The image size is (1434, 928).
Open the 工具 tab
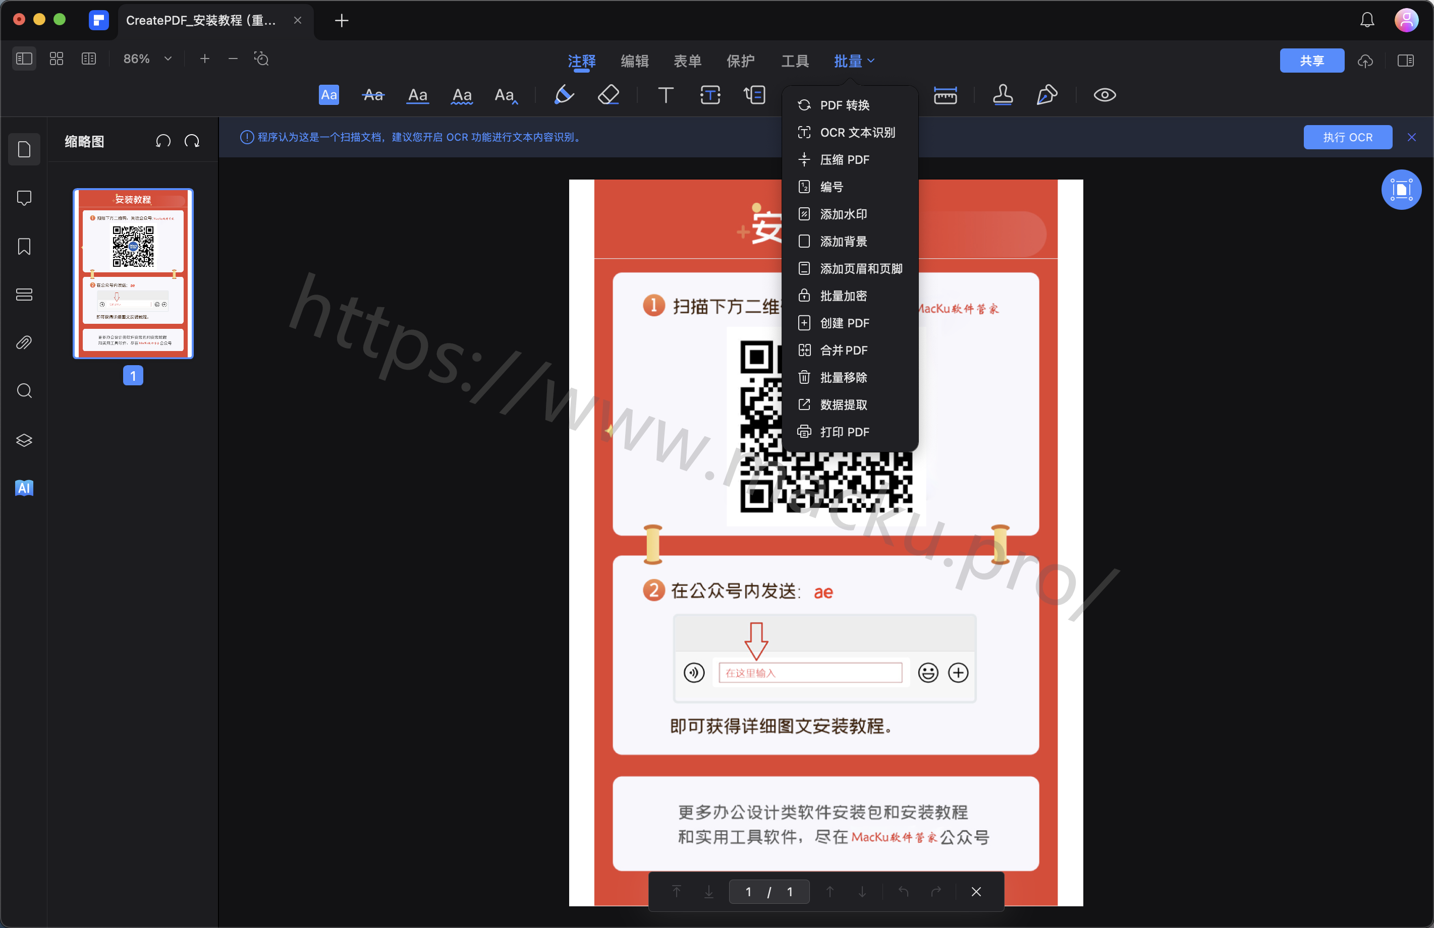(x=795, y=61)
